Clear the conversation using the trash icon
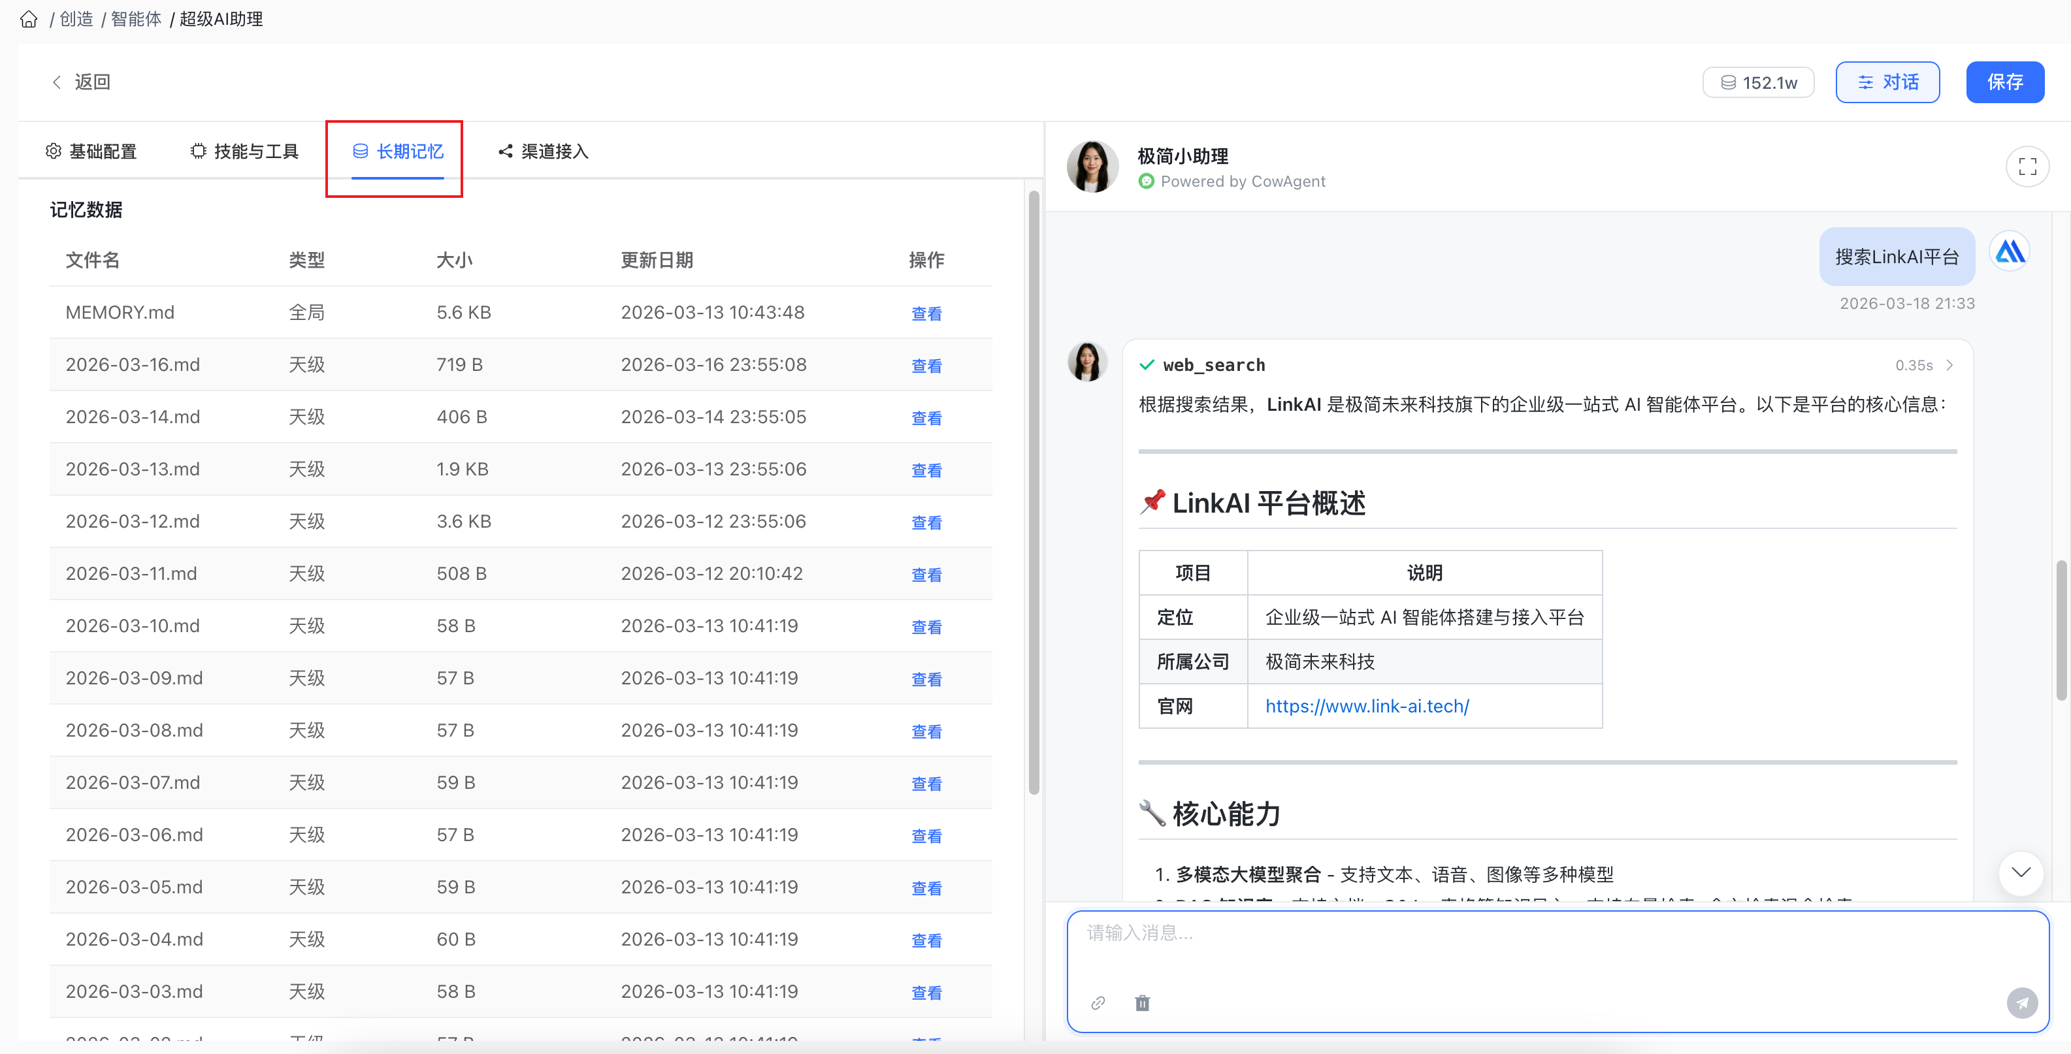 pyautogui.click(x=1143, y=1002)
